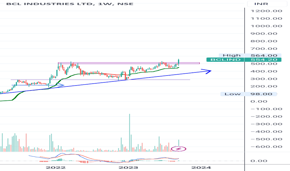Select the BCLIND price label 554.20
Viewport: 290px width, 171px height.
pyautogui.click(x=244, y=59)
